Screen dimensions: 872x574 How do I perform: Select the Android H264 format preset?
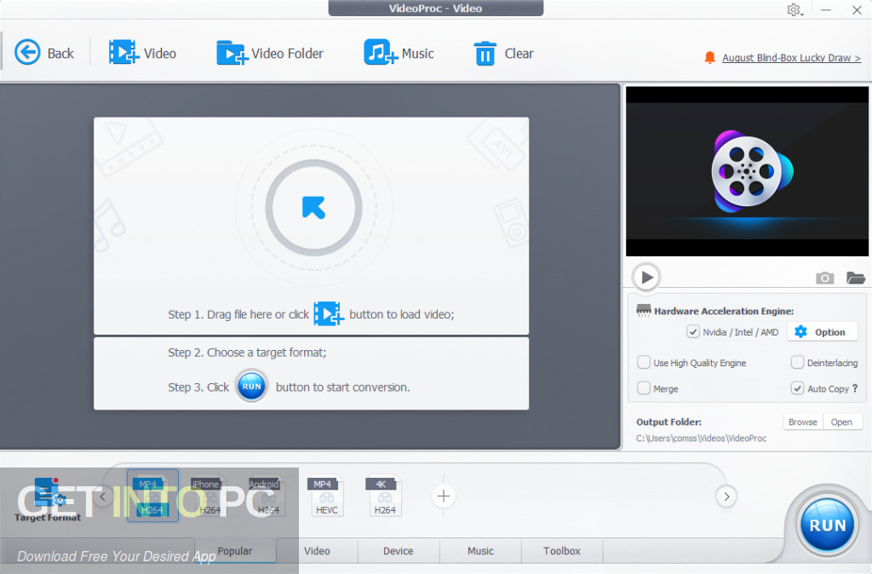pyautogui.click(x=267, y=496)
